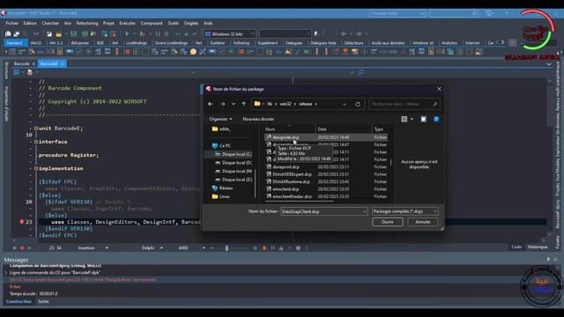Viewport: 564px width, 317px height.
Task: Click the red record macro icon below editor
Action: click(22, 248)
